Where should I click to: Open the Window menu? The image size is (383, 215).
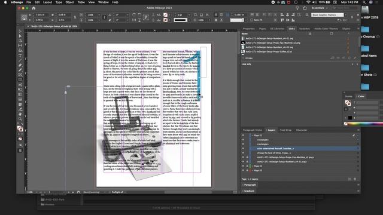pos(104,2)
